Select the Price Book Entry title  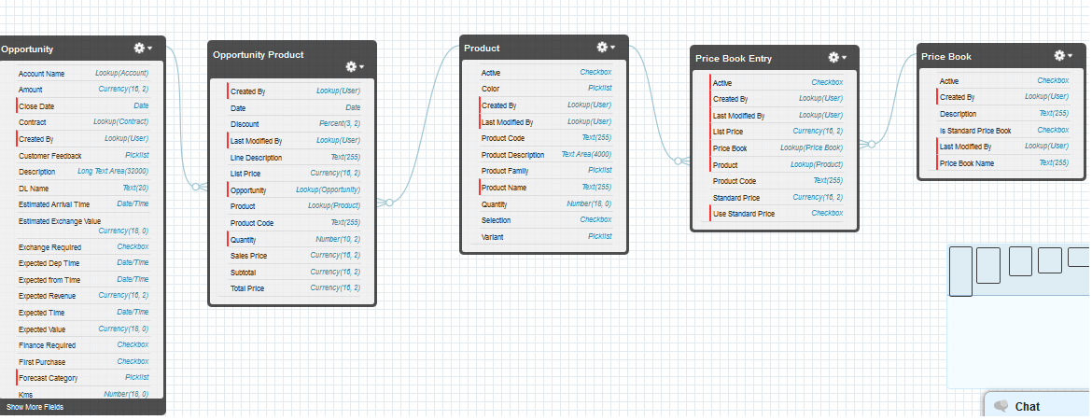(734, 59)
